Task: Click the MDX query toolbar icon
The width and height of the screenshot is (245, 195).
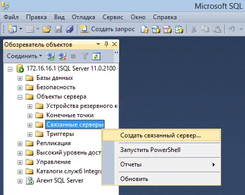Action: (156, 29)
